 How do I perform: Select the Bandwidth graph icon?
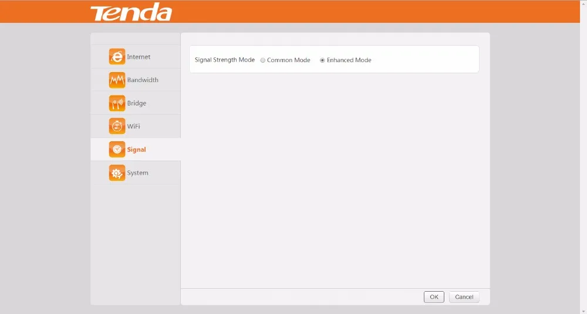[x=117, y=80]
